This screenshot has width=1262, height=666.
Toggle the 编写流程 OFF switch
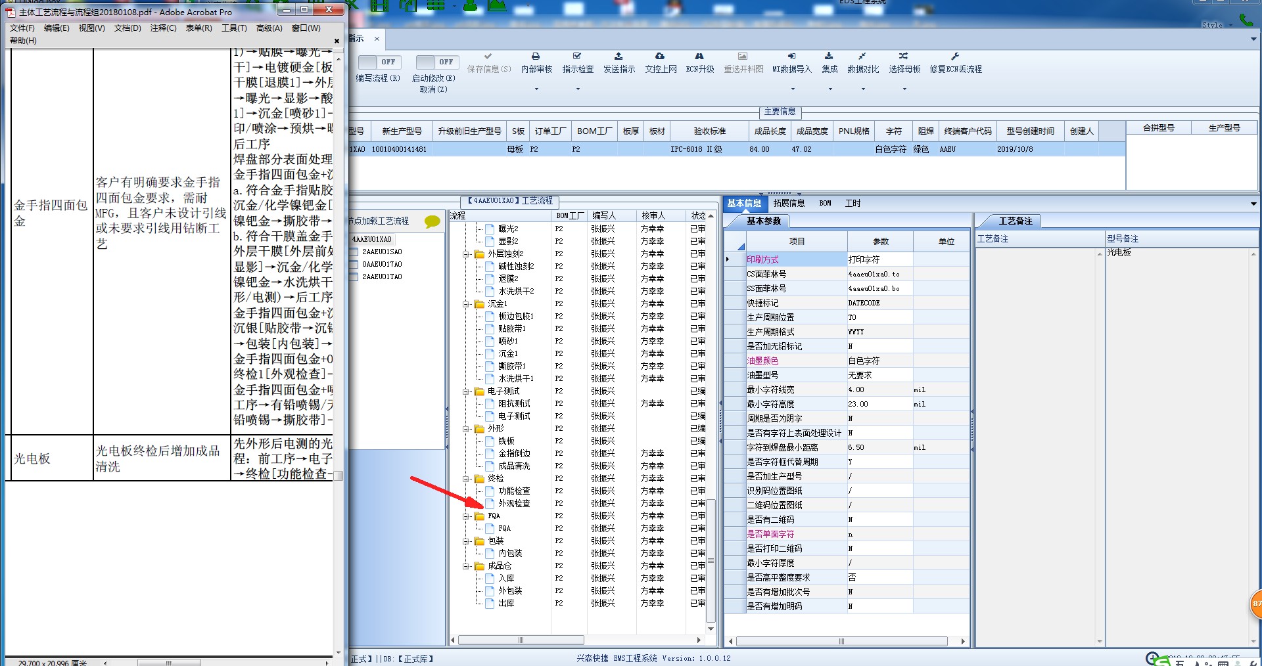[379, 62]
